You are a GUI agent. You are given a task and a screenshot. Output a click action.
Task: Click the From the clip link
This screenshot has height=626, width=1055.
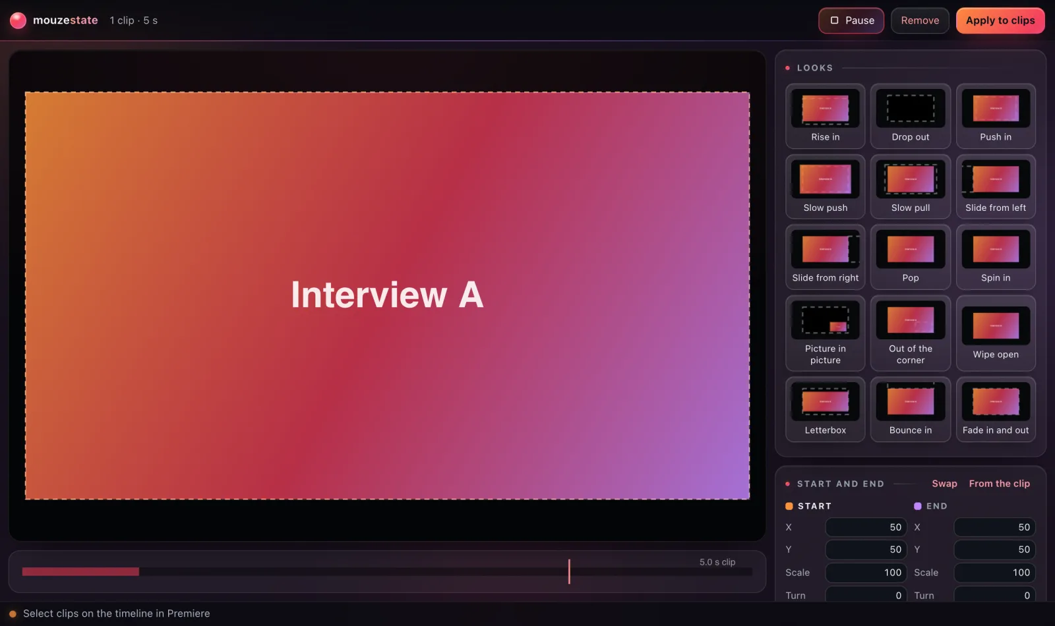click(999, 484)
